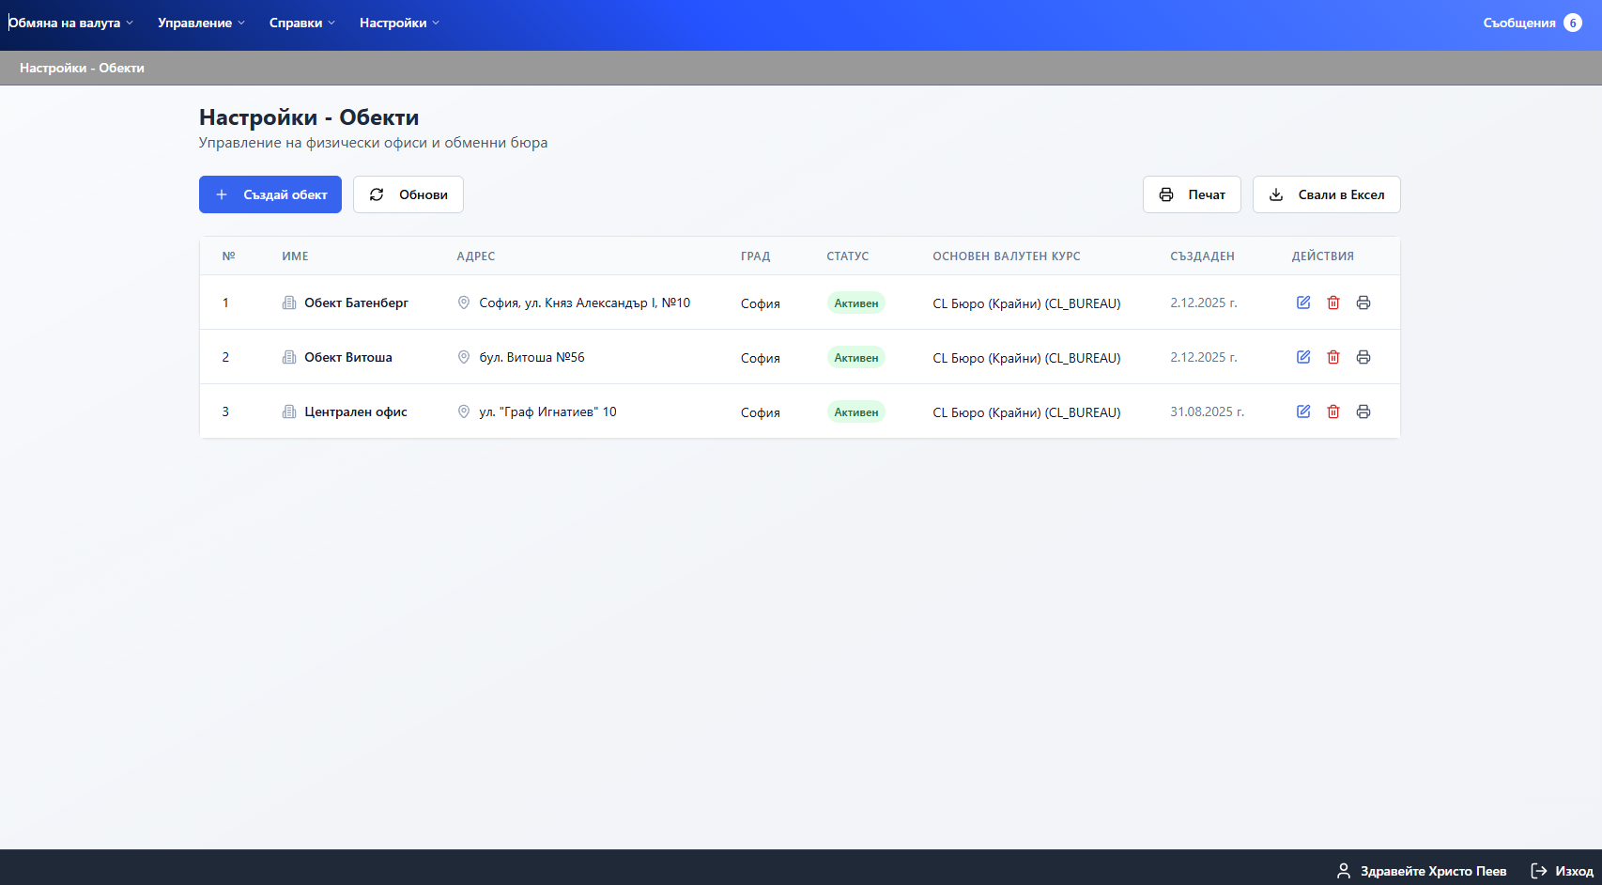
Task: Delete the Обект Батенберг entry
Action: point(1333,303)
